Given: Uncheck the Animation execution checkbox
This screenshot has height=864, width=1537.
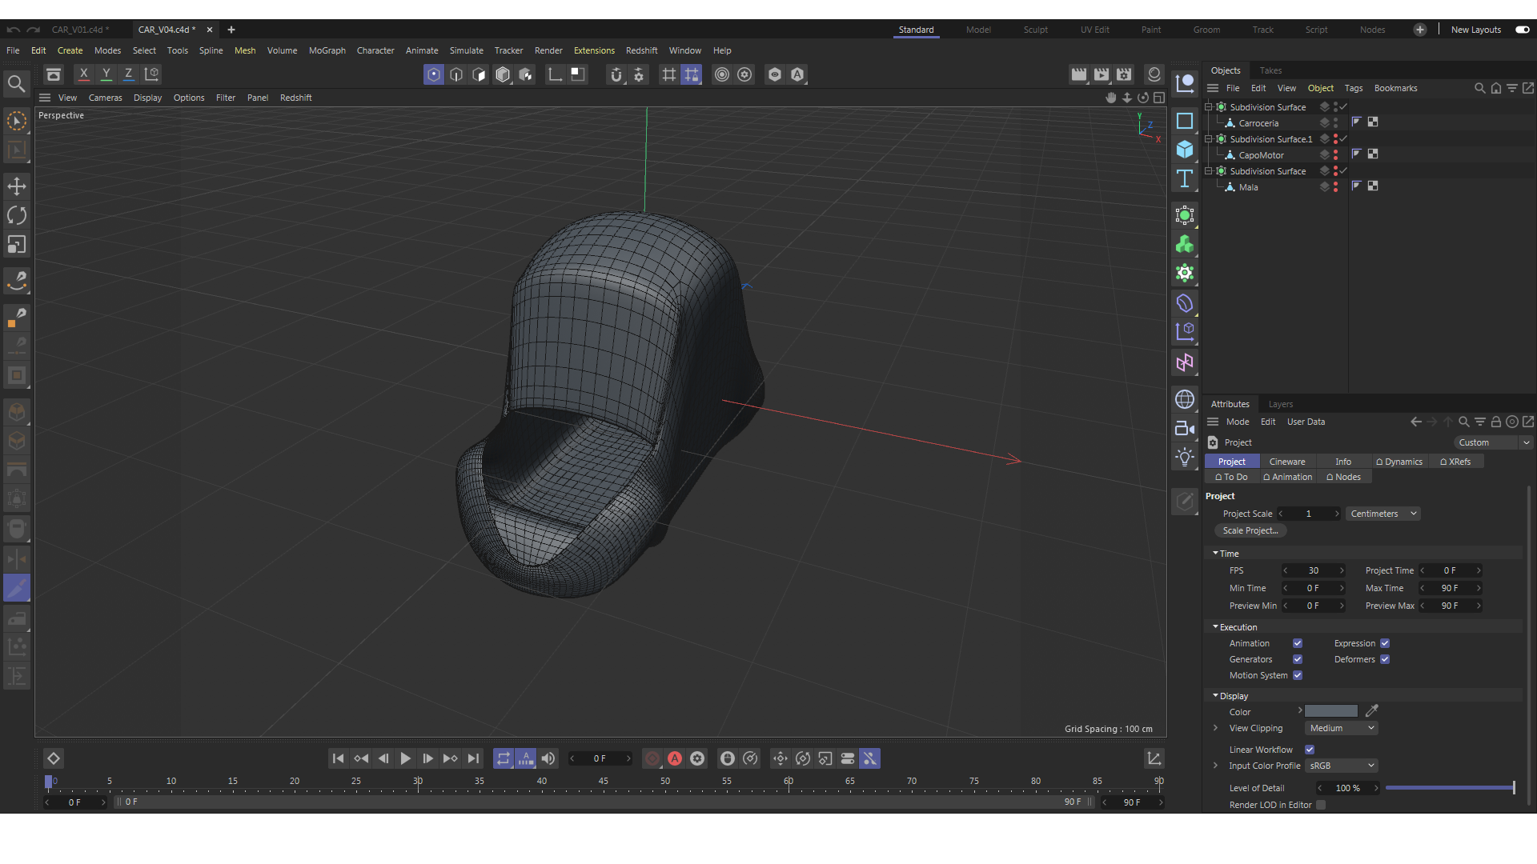Looking at the screenshot, I should [1298, 643].
